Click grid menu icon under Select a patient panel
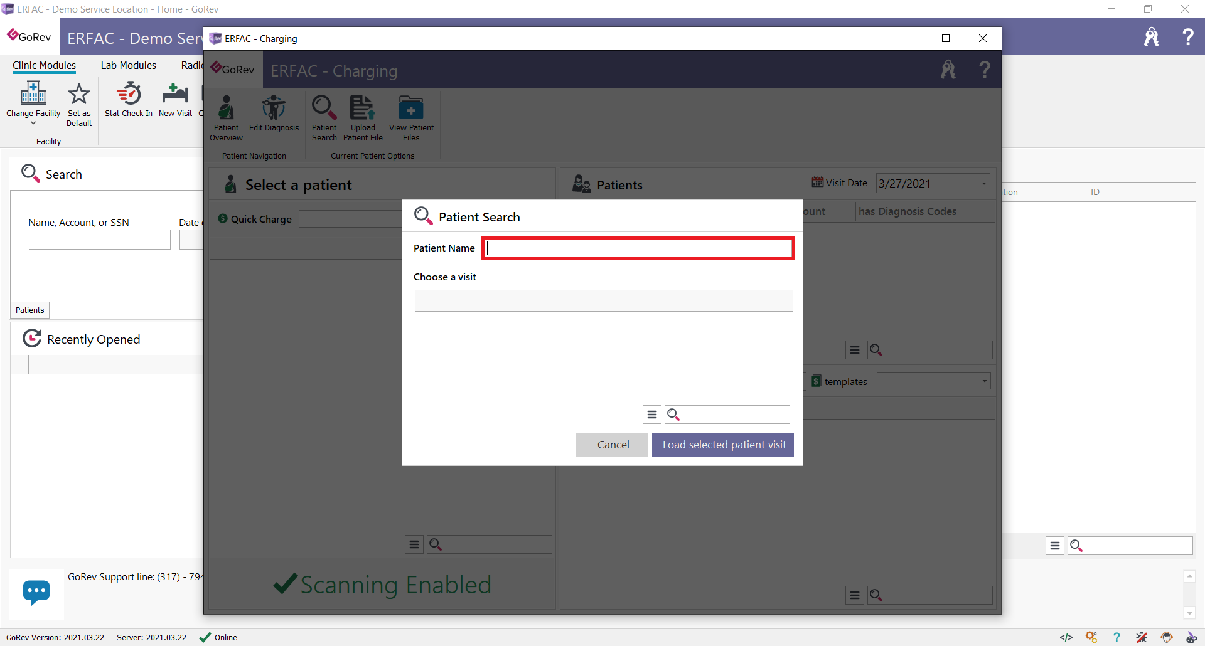Screen dimensions: 1205x646 414,544
